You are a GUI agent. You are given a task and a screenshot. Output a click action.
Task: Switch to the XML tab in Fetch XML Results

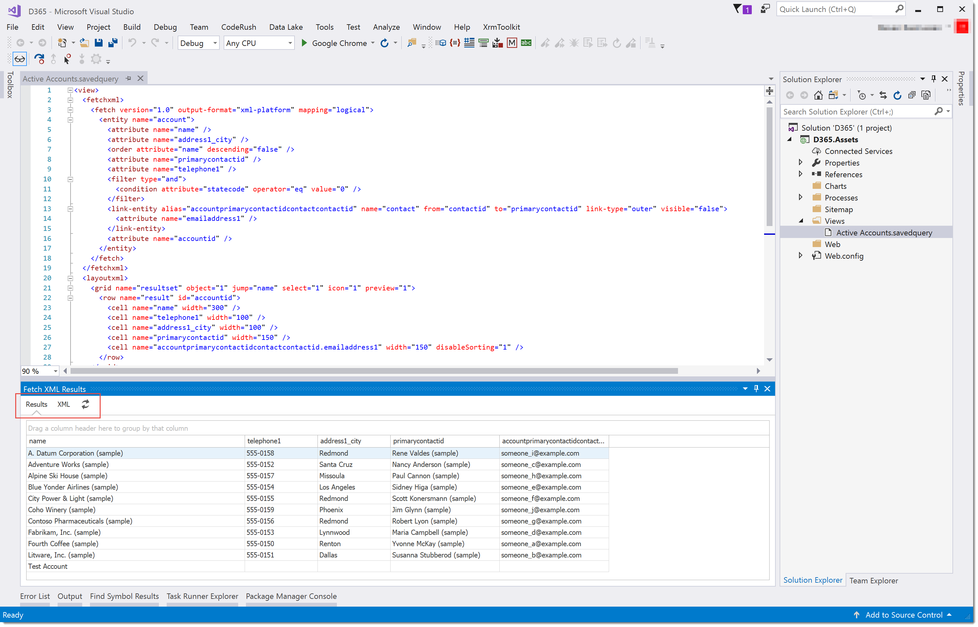[x=63, y=404]
